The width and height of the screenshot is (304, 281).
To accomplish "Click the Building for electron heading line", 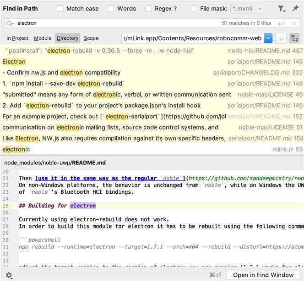I will 57,206.
